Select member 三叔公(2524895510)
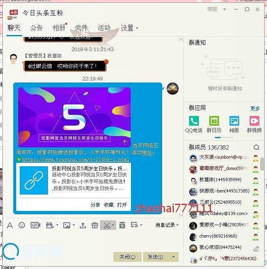This screenshot has height=269, width=267. (x=221, y=203)
